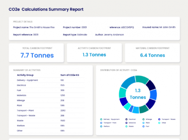The width and height of the screenshot is (188, 140).
Task: Click the Sum of CO2e KG header
Action: pos(70,75)
